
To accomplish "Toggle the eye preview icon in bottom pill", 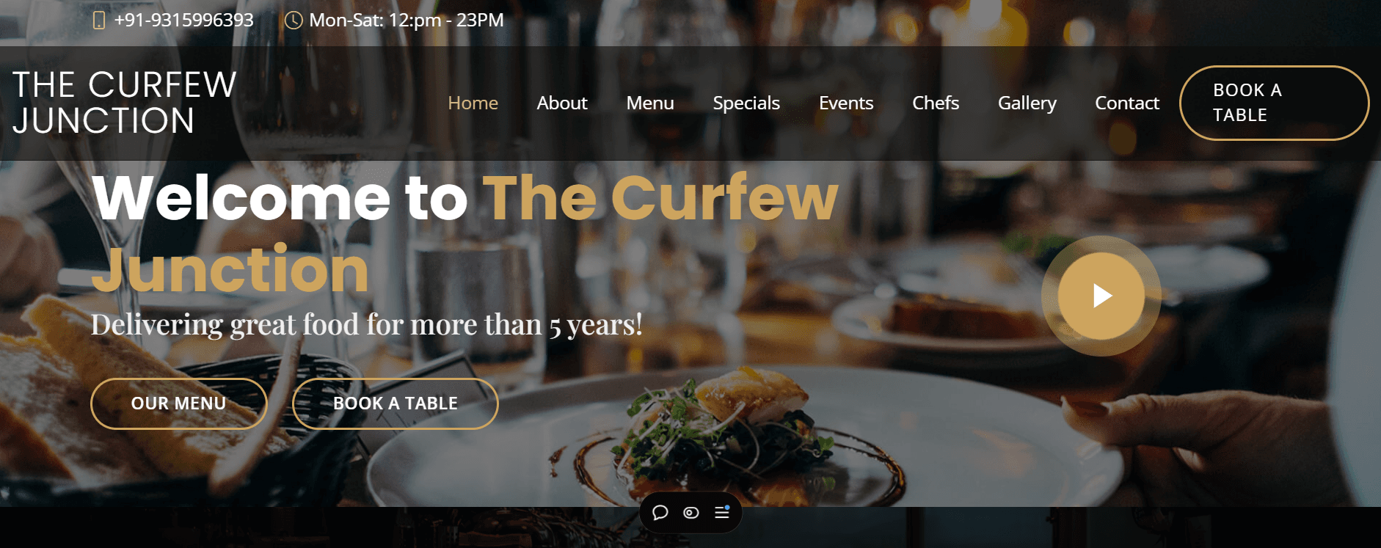I will click(x=691, y=513).
